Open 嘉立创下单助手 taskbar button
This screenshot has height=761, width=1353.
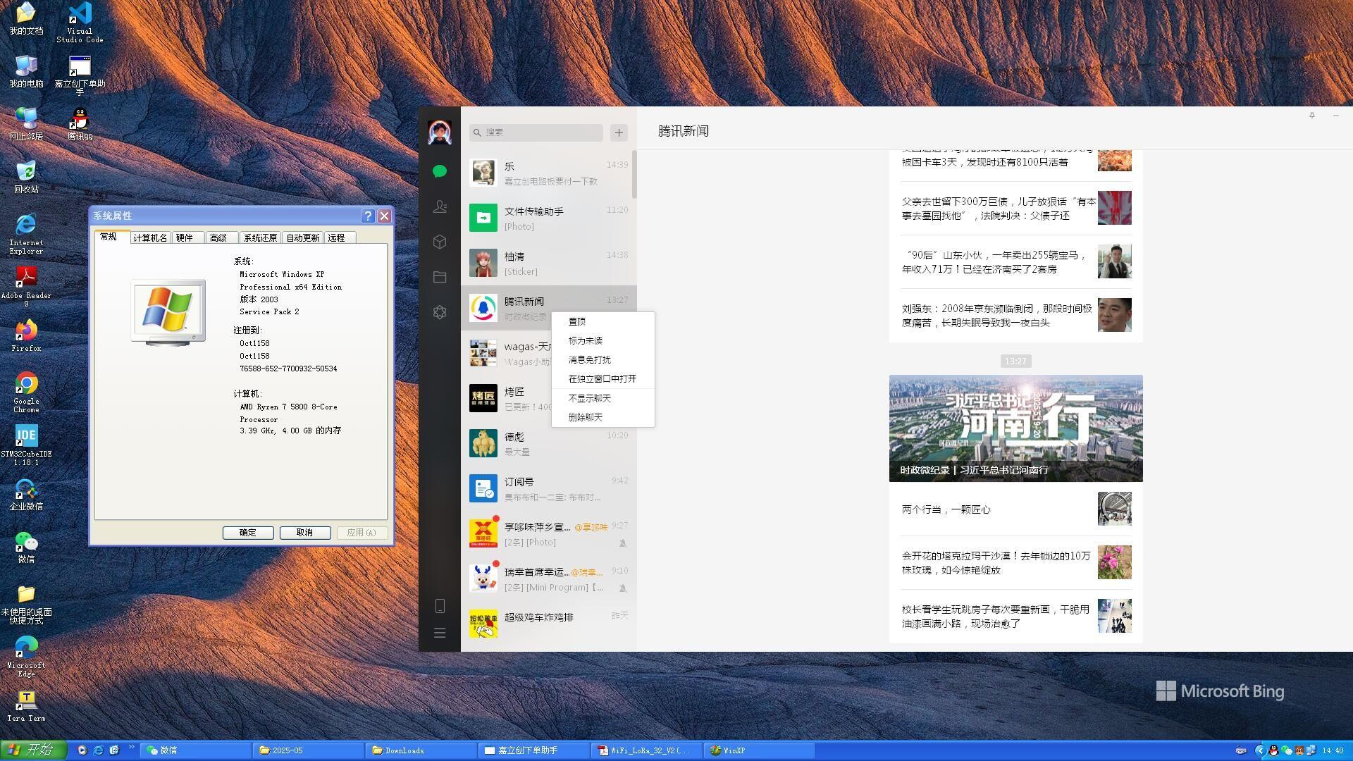pyautogui.click(x=533, y=750)
